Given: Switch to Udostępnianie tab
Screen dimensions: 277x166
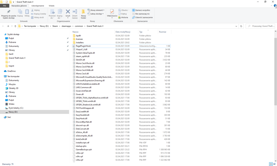Looking at the screenshot, I should click(38, 6).
